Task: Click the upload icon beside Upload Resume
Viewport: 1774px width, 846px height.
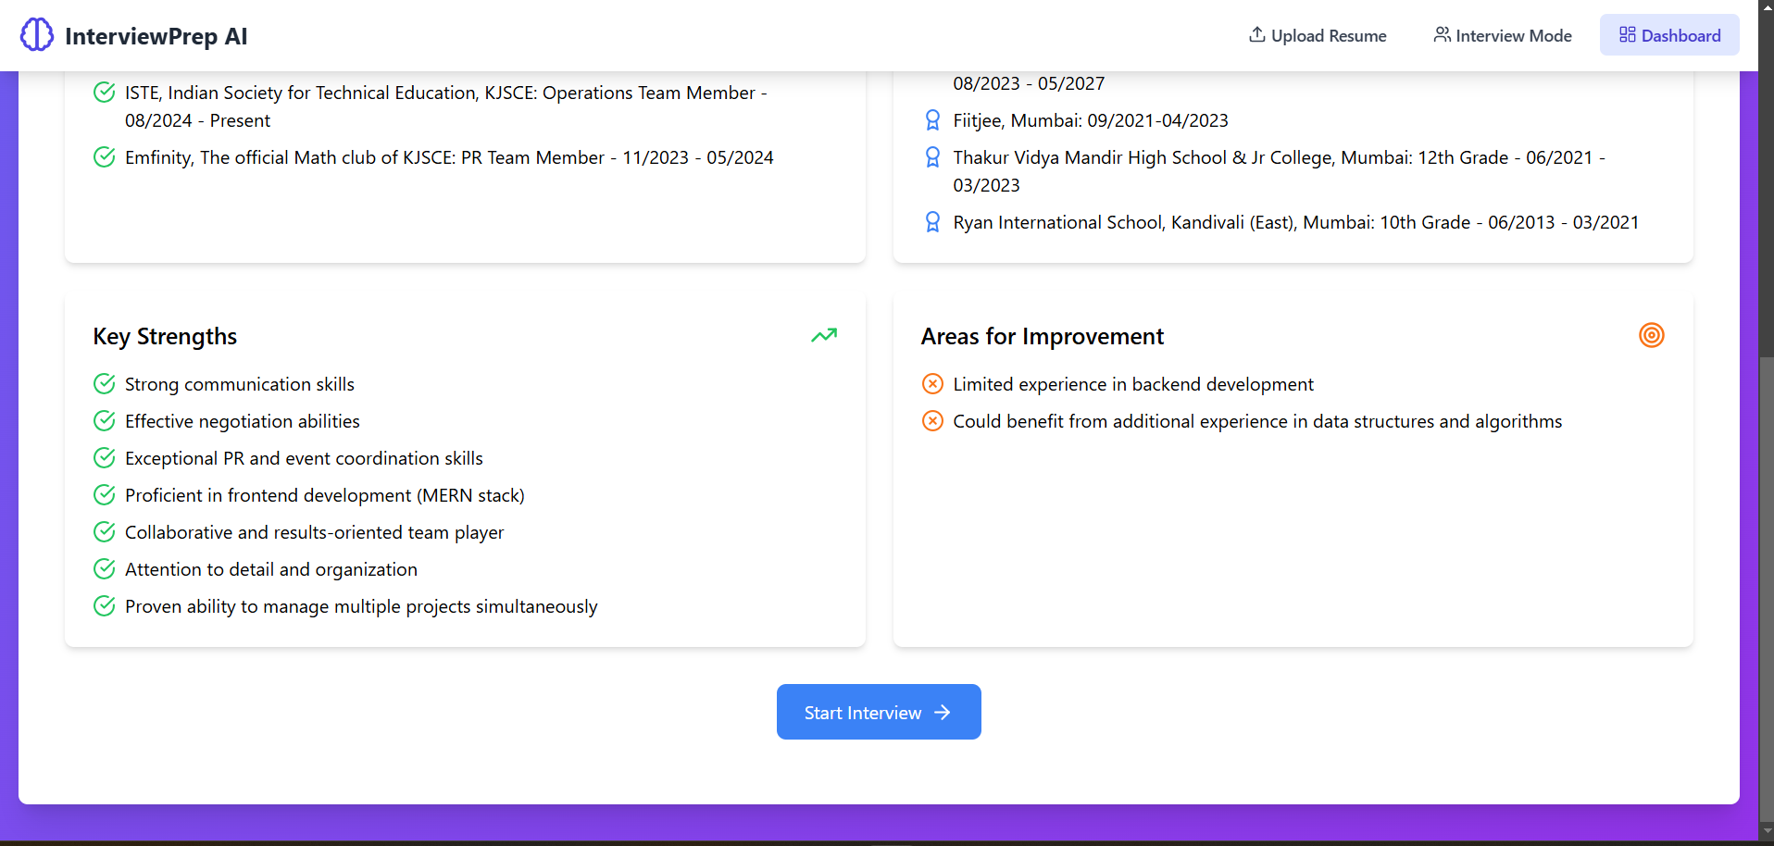Action: tap(1256, 34)
